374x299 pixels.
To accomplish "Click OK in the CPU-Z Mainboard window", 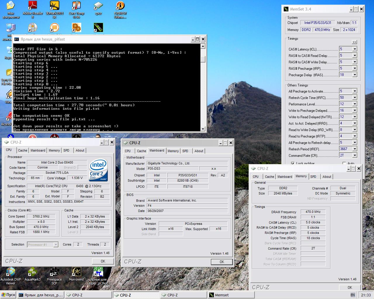I will (222, 262).
